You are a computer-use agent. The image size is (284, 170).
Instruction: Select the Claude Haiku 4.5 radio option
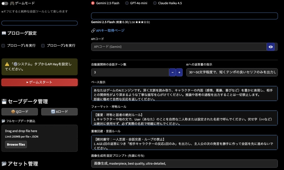(155, 3)
